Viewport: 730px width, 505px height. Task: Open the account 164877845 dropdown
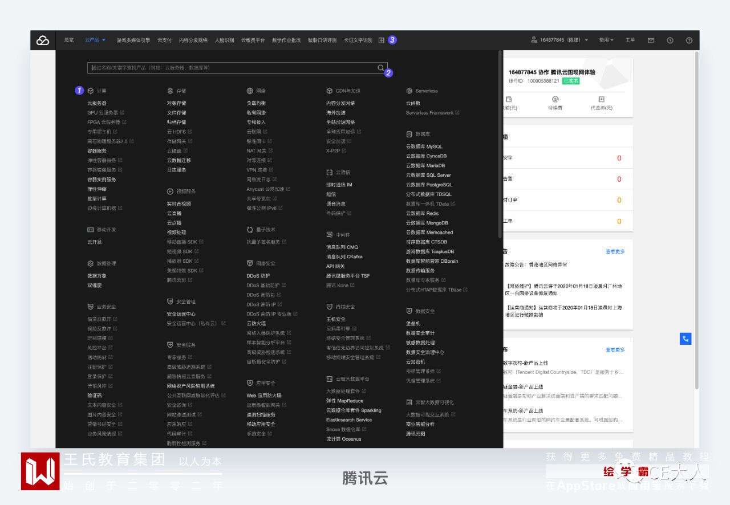559,40
